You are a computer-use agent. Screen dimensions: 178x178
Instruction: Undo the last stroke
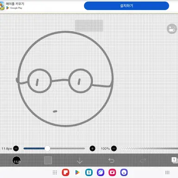[111, 160]
